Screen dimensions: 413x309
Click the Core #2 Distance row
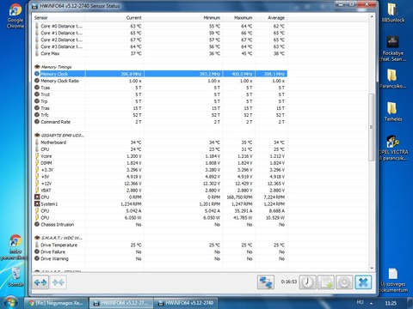click(x=160, y=39)
